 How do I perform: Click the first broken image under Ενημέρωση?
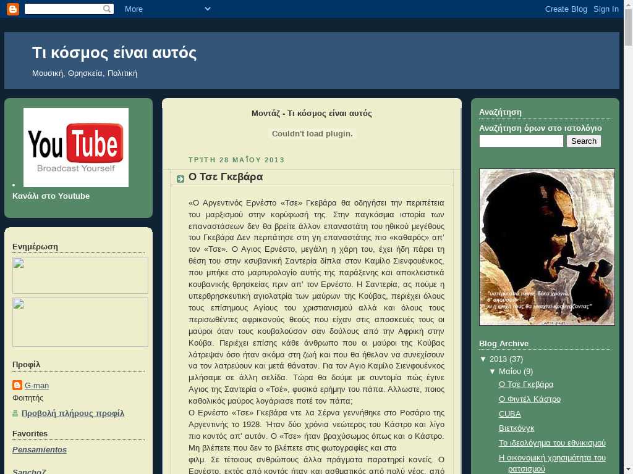click(x=80, y=275)
